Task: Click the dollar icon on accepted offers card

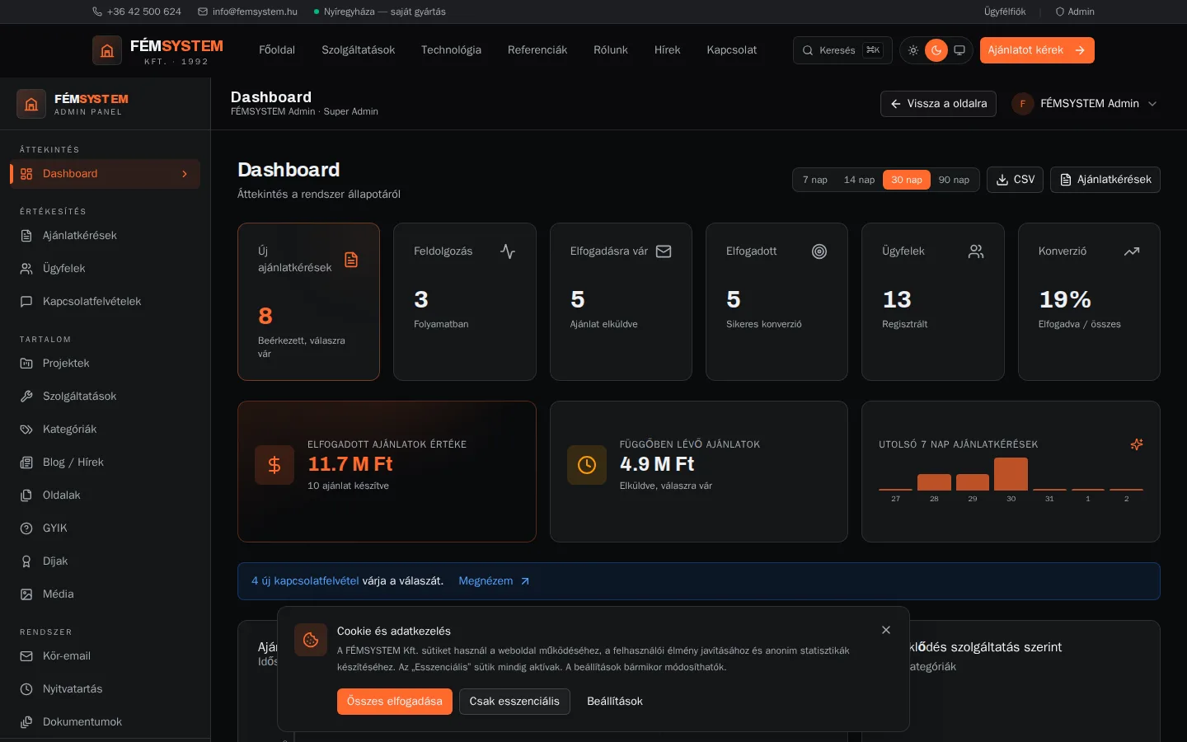Action: [274, 465]
